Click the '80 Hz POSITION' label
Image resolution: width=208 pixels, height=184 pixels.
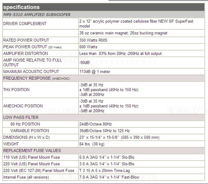(25, 124)
